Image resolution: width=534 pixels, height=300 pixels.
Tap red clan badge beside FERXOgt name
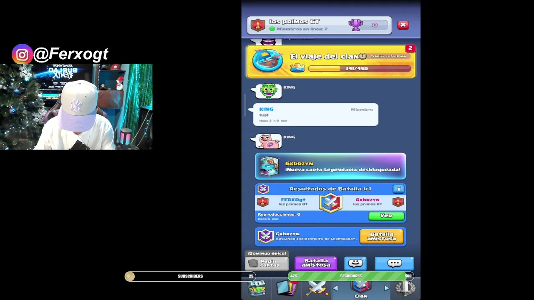pos(263,202)
